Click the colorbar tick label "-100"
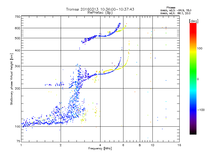The height and width of the screenshot is (158, 211). (201, 110)
